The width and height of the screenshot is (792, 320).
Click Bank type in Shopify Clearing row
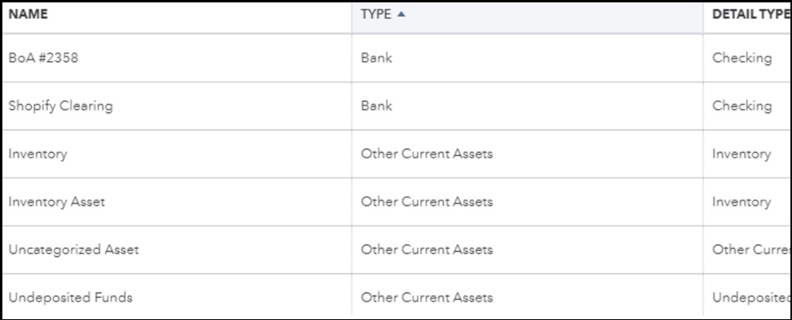click(376, 106)
